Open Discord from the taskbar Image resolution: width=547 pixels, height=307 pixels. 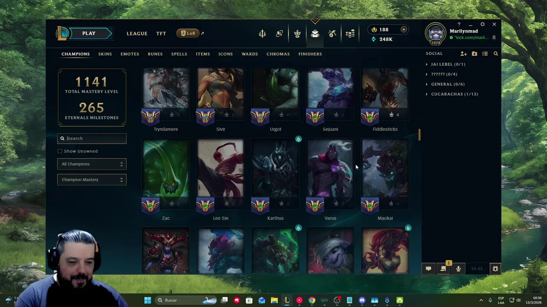pyautogui.click(x=362, y=300)
